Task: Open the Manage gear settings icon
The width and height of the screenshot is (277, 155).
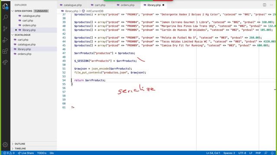Action: point(5,145)
